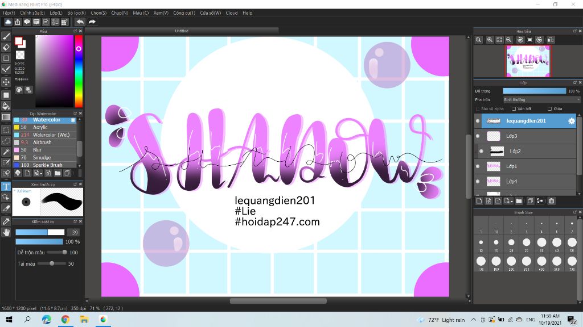This screenshot has width=583, height=327.
Task: Hide the Lớp1 layer
Action: 478,166
